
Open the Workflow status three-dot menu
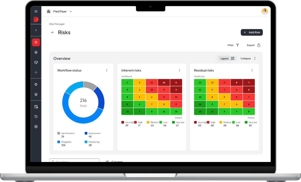(107, 70)
